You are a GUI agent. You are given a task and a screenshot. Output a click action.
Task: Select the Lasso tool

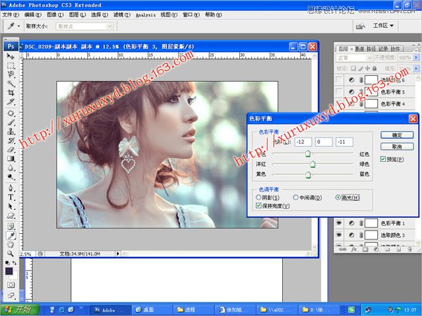(11, 74)
